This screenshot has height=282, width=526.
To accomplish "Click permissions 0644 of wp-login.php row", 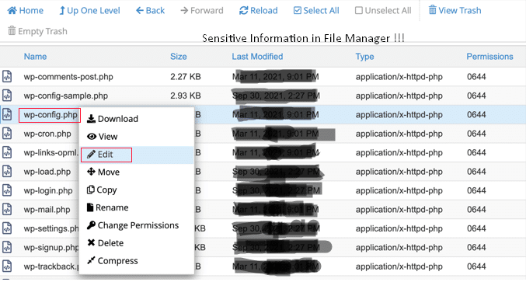I will [x=476, y=190].
